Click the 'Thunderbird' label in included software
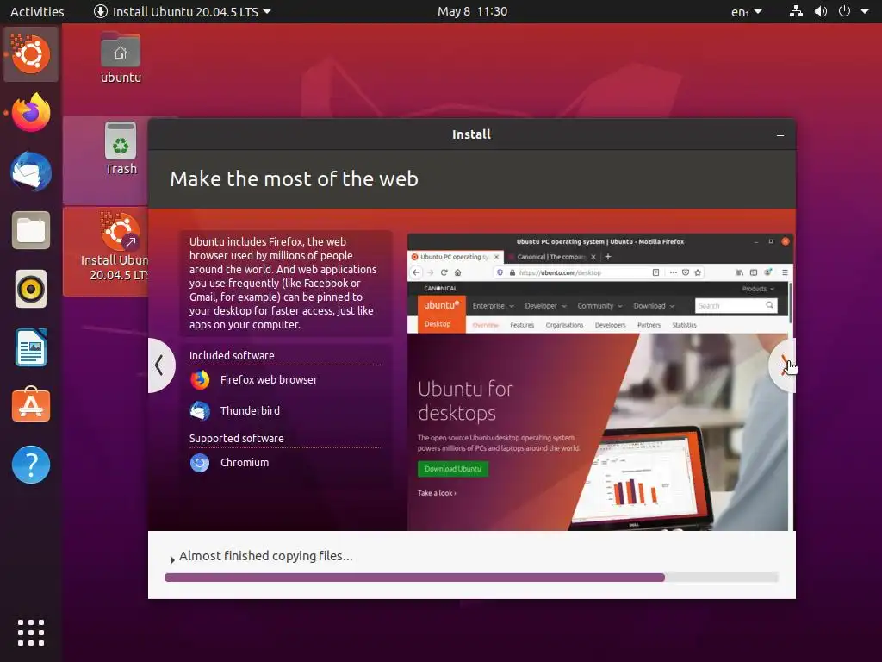The width and height of the screenshot is (882, 662). coord(251,411)
